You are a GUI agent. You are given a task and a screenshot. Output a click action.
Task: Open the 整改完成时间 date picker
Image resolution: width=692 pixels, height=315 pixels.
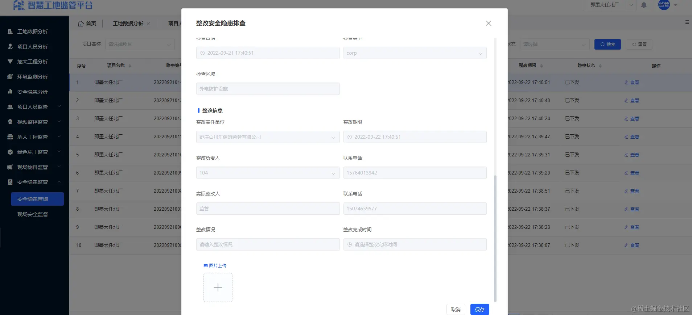coord(415,244)
